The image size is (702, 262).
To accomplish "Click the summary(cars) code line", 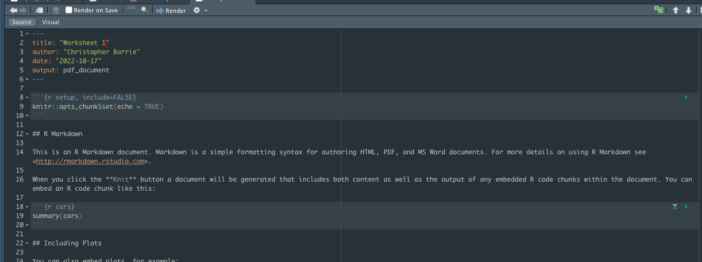I will point(57,216).
